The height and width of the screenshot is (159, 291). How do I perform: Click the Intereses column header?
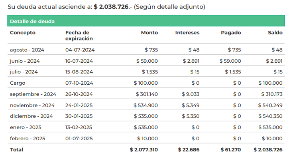click(x=187, y=33)
